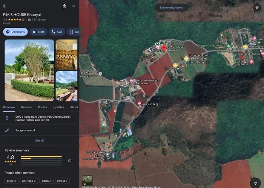Select the yellow star marker on road
The image size is (264, 188).
(x=175, y=65)
